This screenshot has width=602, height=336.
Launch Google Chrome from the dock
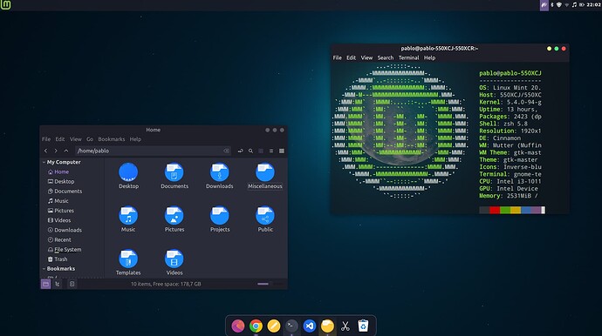point(256,326)
